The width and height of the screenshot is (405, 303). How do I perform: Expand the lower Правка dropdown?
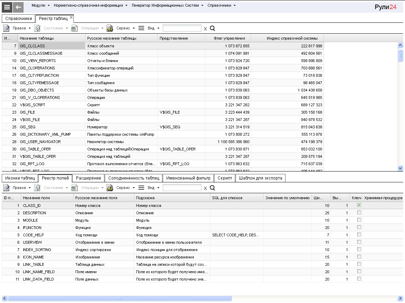pos(30,188)
